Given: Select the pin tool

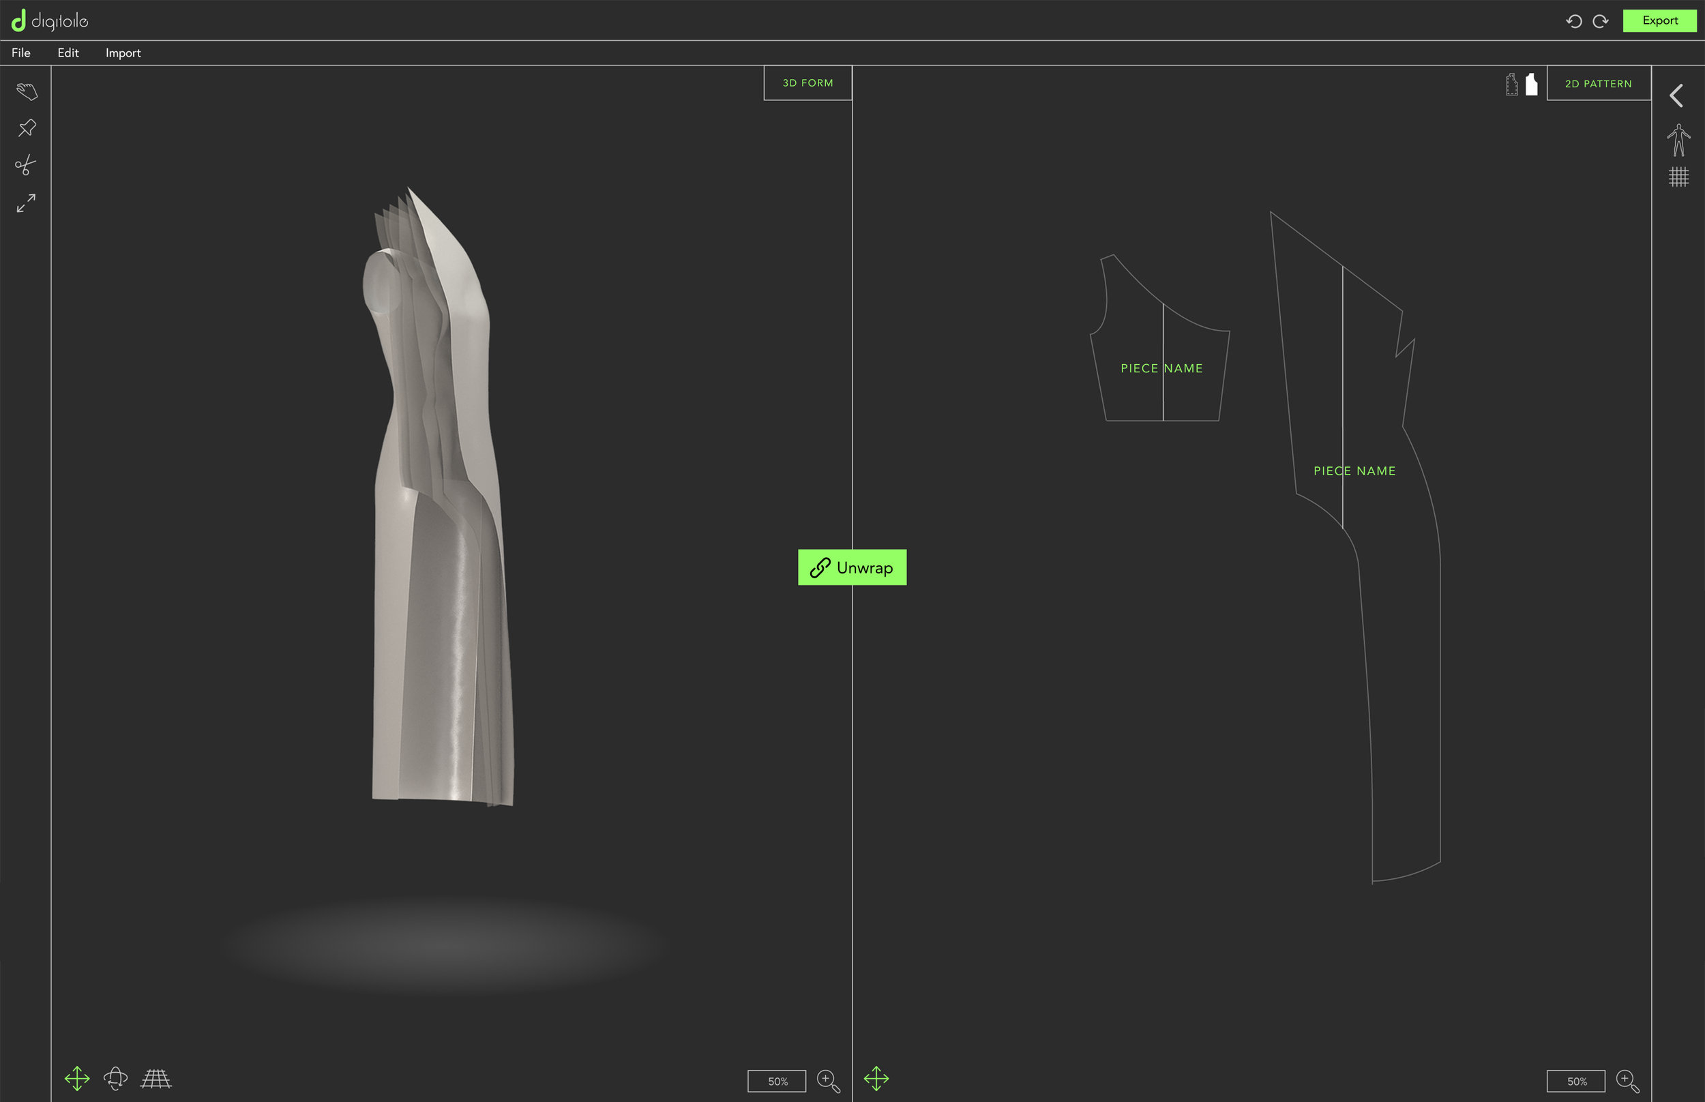Looking at the screenshot, I should pyautogui.click(x=27, y=128).
